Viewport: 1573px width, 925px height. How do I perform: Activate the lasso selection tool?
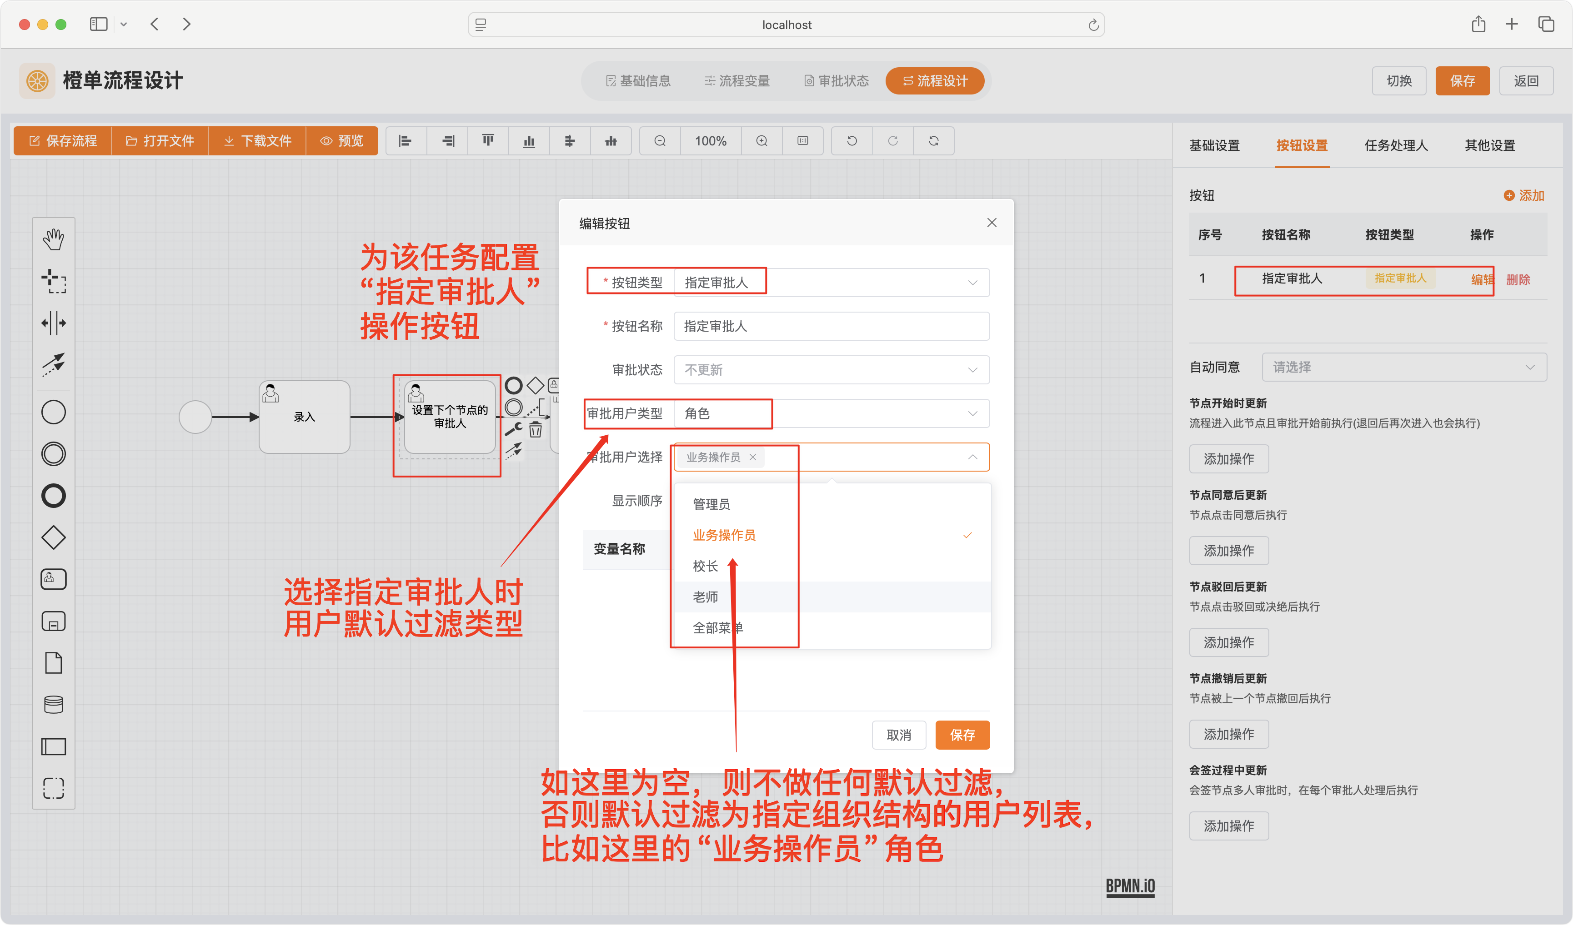(x=53, y=281)
